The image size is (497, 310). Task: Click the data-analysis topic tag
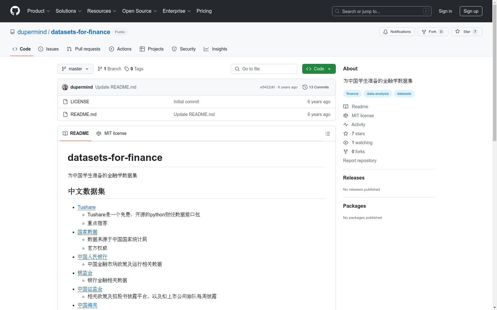click(x=378, y=94)
